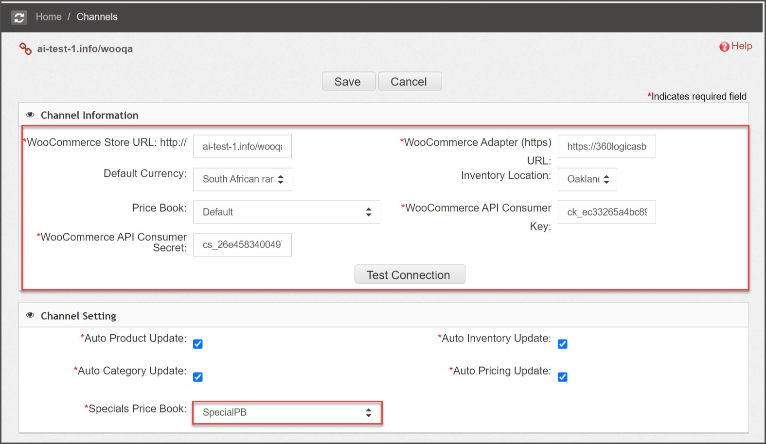The image size is (766, 444).
Task: Click the Save button
Action: pyautogui.click(x=349, y=81)
